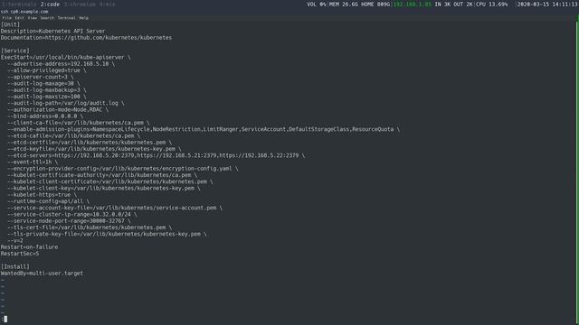Click the --v=2 line
This screenshot has width=579, height=325.
click(x=15, y=240)
